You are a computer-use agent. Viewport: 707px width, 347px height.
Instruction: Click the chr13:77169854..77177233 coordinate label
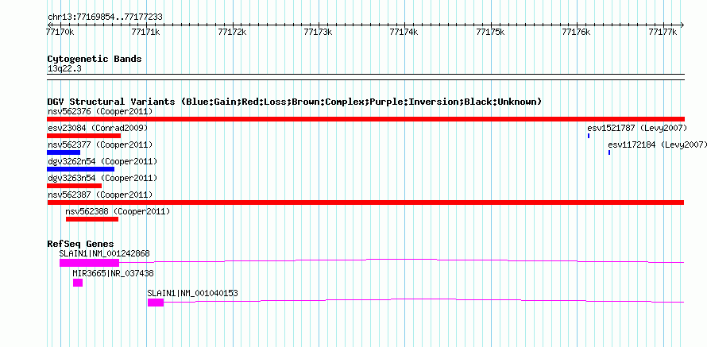[x=105, y=17]
